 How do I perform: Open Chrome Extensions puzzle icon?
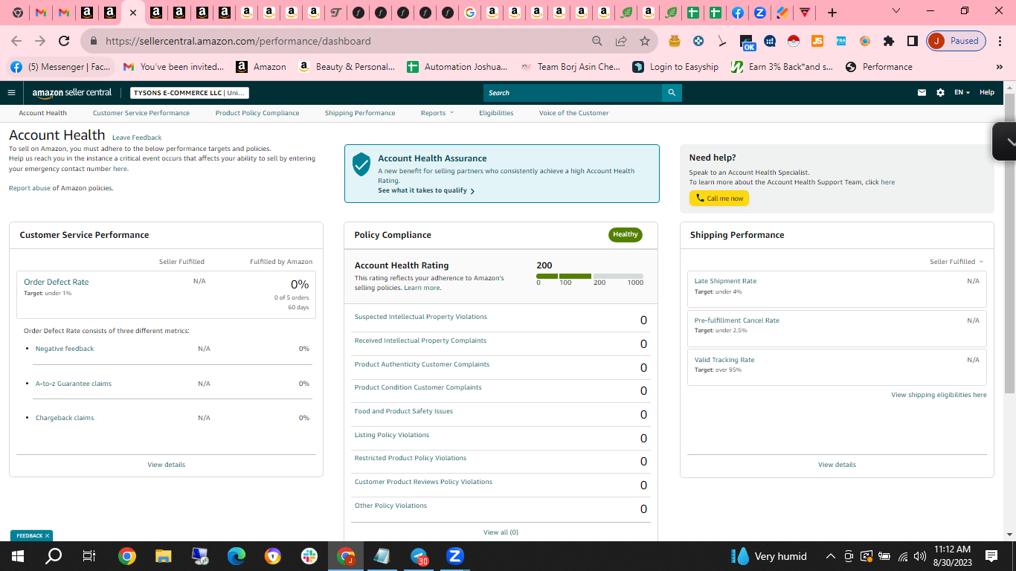[889, 41]
